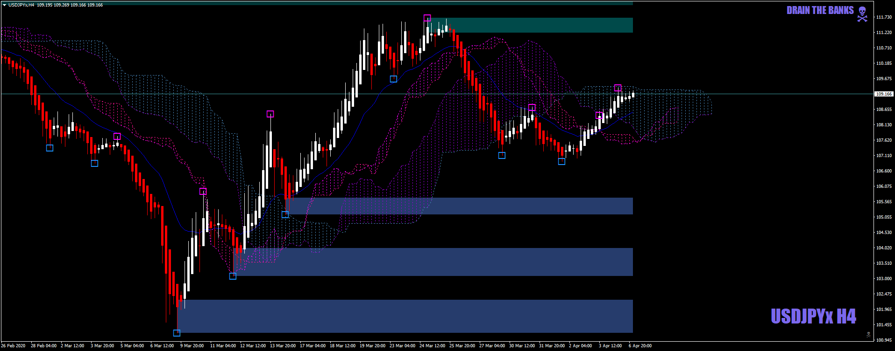Image resolution: width=895 pixels, height=351 pixels.
Task: Click the 106.075 price axis label
Action: pyautogui.click(x=884, y=186)
